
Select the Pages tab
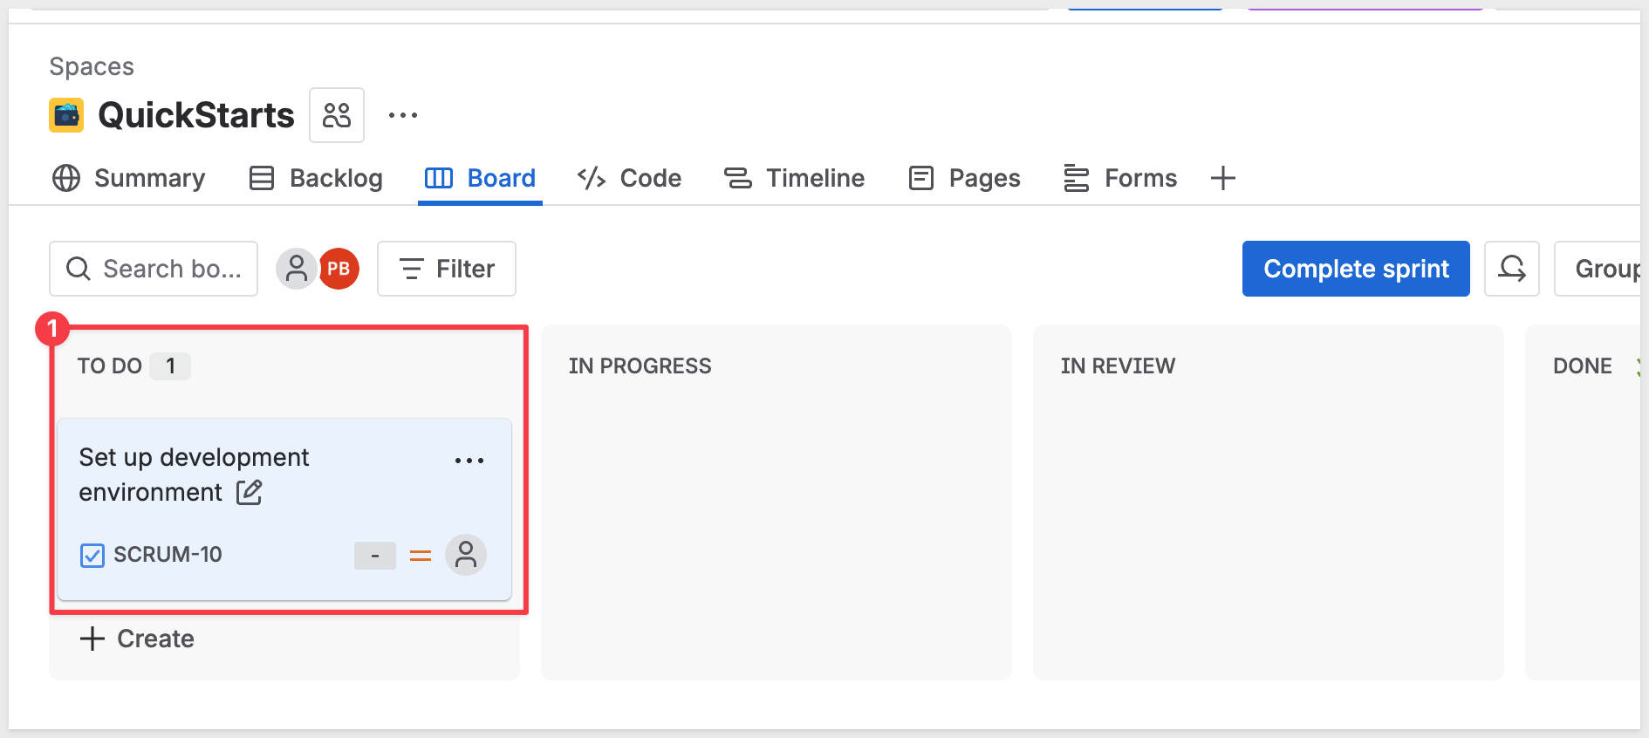click(964, 178)
